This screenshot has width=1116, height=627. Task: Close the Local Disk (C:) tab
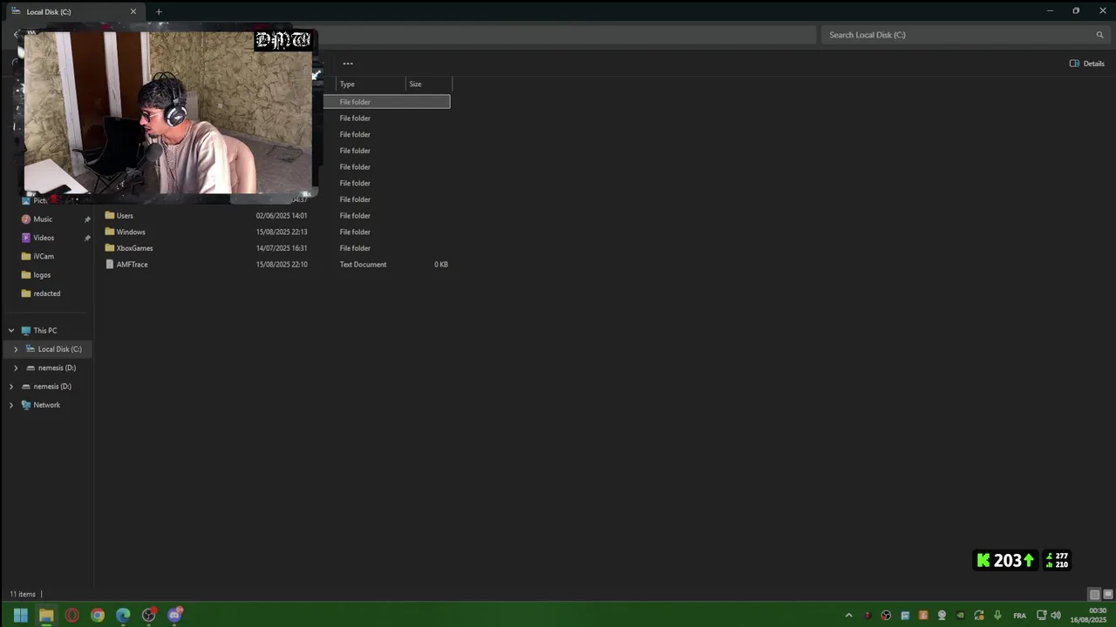133,12
